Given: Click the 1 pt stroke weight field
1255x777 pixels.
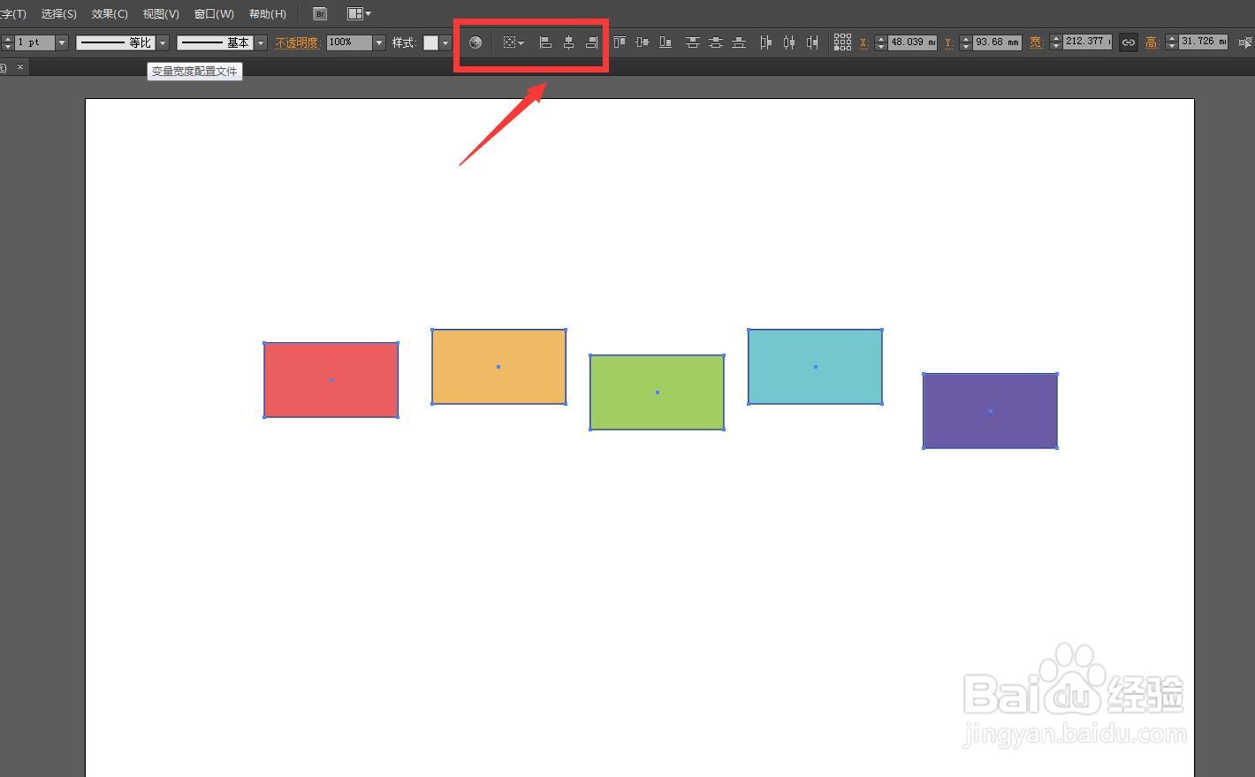Looking at the screenshot, I should 34,42.
